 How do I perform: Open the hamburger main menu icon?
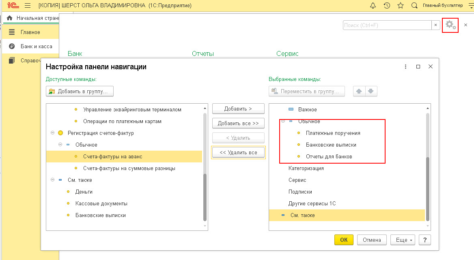click(x=28, y=5)
